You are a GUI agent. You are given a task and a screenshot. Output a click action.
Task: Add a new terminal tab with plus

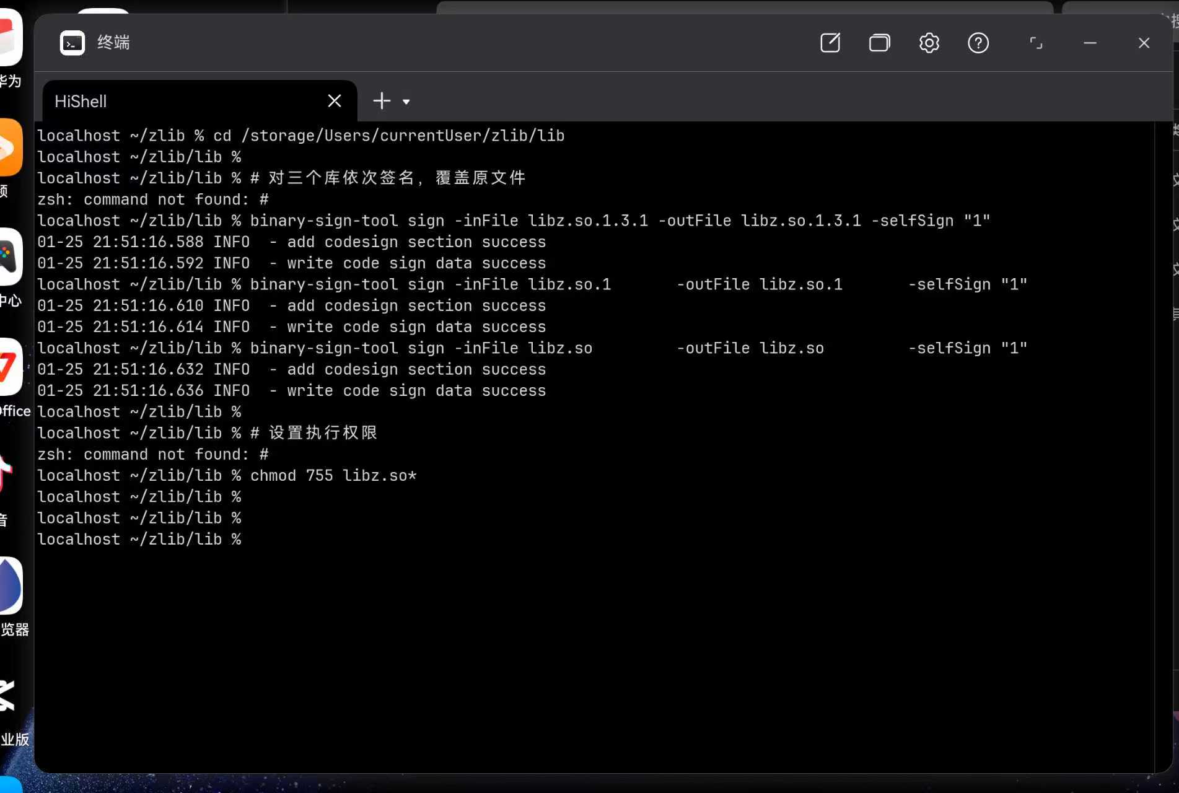click(x=382, y=101)
